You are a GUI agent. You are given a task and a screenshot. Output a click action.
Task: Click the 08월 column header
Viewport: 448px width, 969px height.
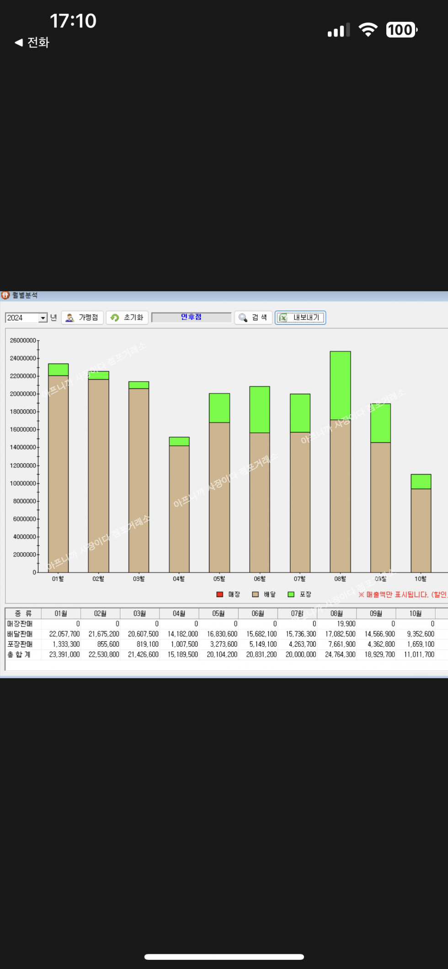point(336,613)
